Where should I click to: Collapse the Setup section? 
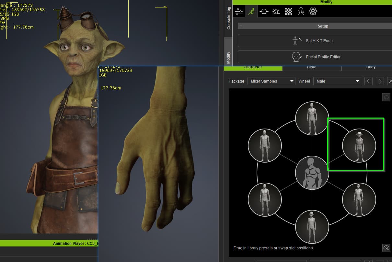[x=241, y=26]
